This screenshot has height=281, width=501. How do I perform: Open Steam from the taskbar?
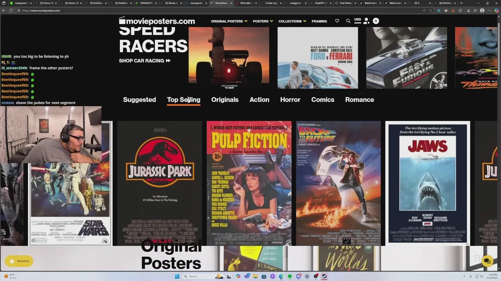[324, 276]
